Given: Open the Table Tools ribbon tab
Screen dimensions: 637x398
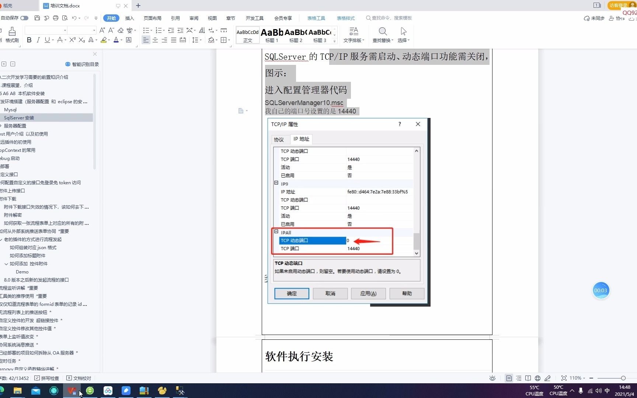Looking at the screenshot, I should pos(316,18).
